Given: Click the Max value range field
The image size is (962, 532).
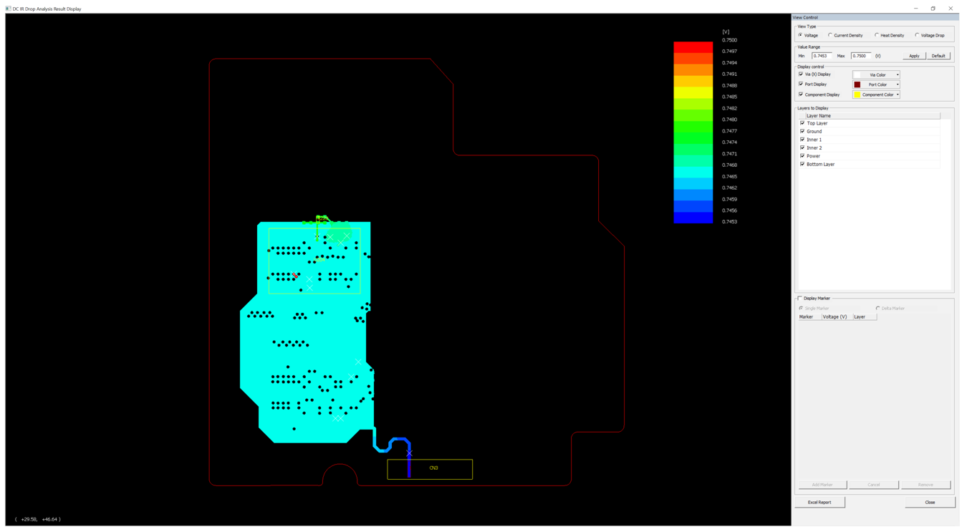Looking at the screenshot, I should (860, 56).
